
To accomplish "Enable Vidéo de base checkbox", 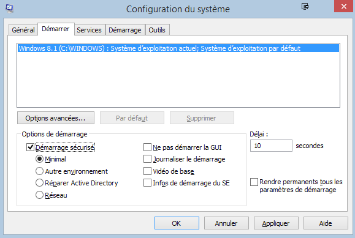I will click(147, 171).
